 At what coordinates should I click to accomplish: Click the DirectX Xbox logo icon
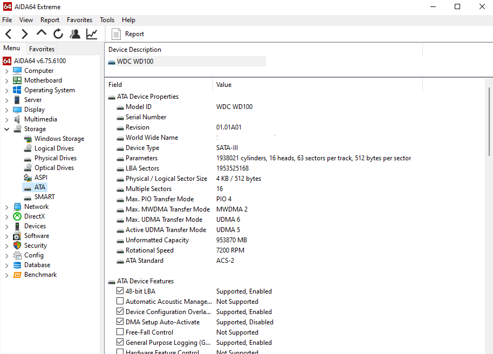[x=17, y=216]
